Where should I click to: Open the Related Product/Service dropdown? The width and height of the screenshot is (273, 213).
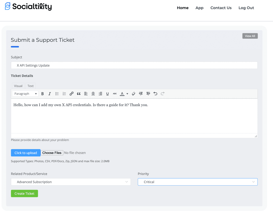pyautogui.click(x=71, y=182)
